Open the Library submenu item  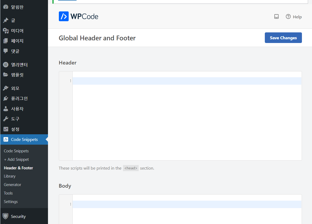tap(10, 176)
